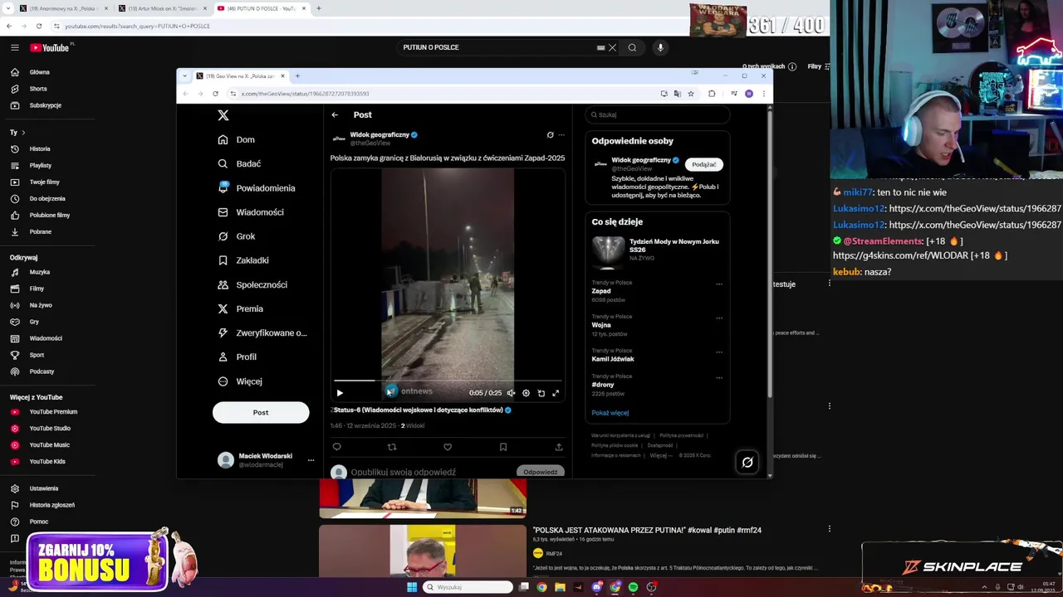Open Subskrypcje in YouTube sidebar
Image resolution: width=1063 pixels, height=597 pixels.
(x=35, y=105)
